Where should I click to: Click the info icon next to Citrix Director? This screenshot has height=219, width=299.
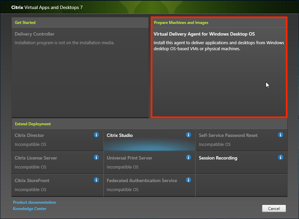click(96, 135)
